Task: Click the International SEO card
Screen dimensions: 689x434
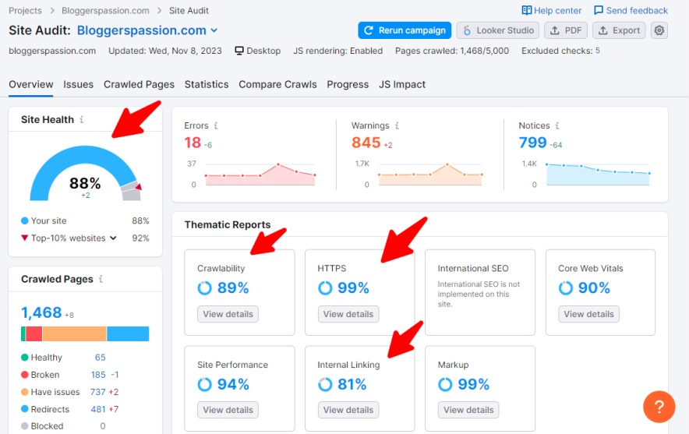Action: pos(480,292)
